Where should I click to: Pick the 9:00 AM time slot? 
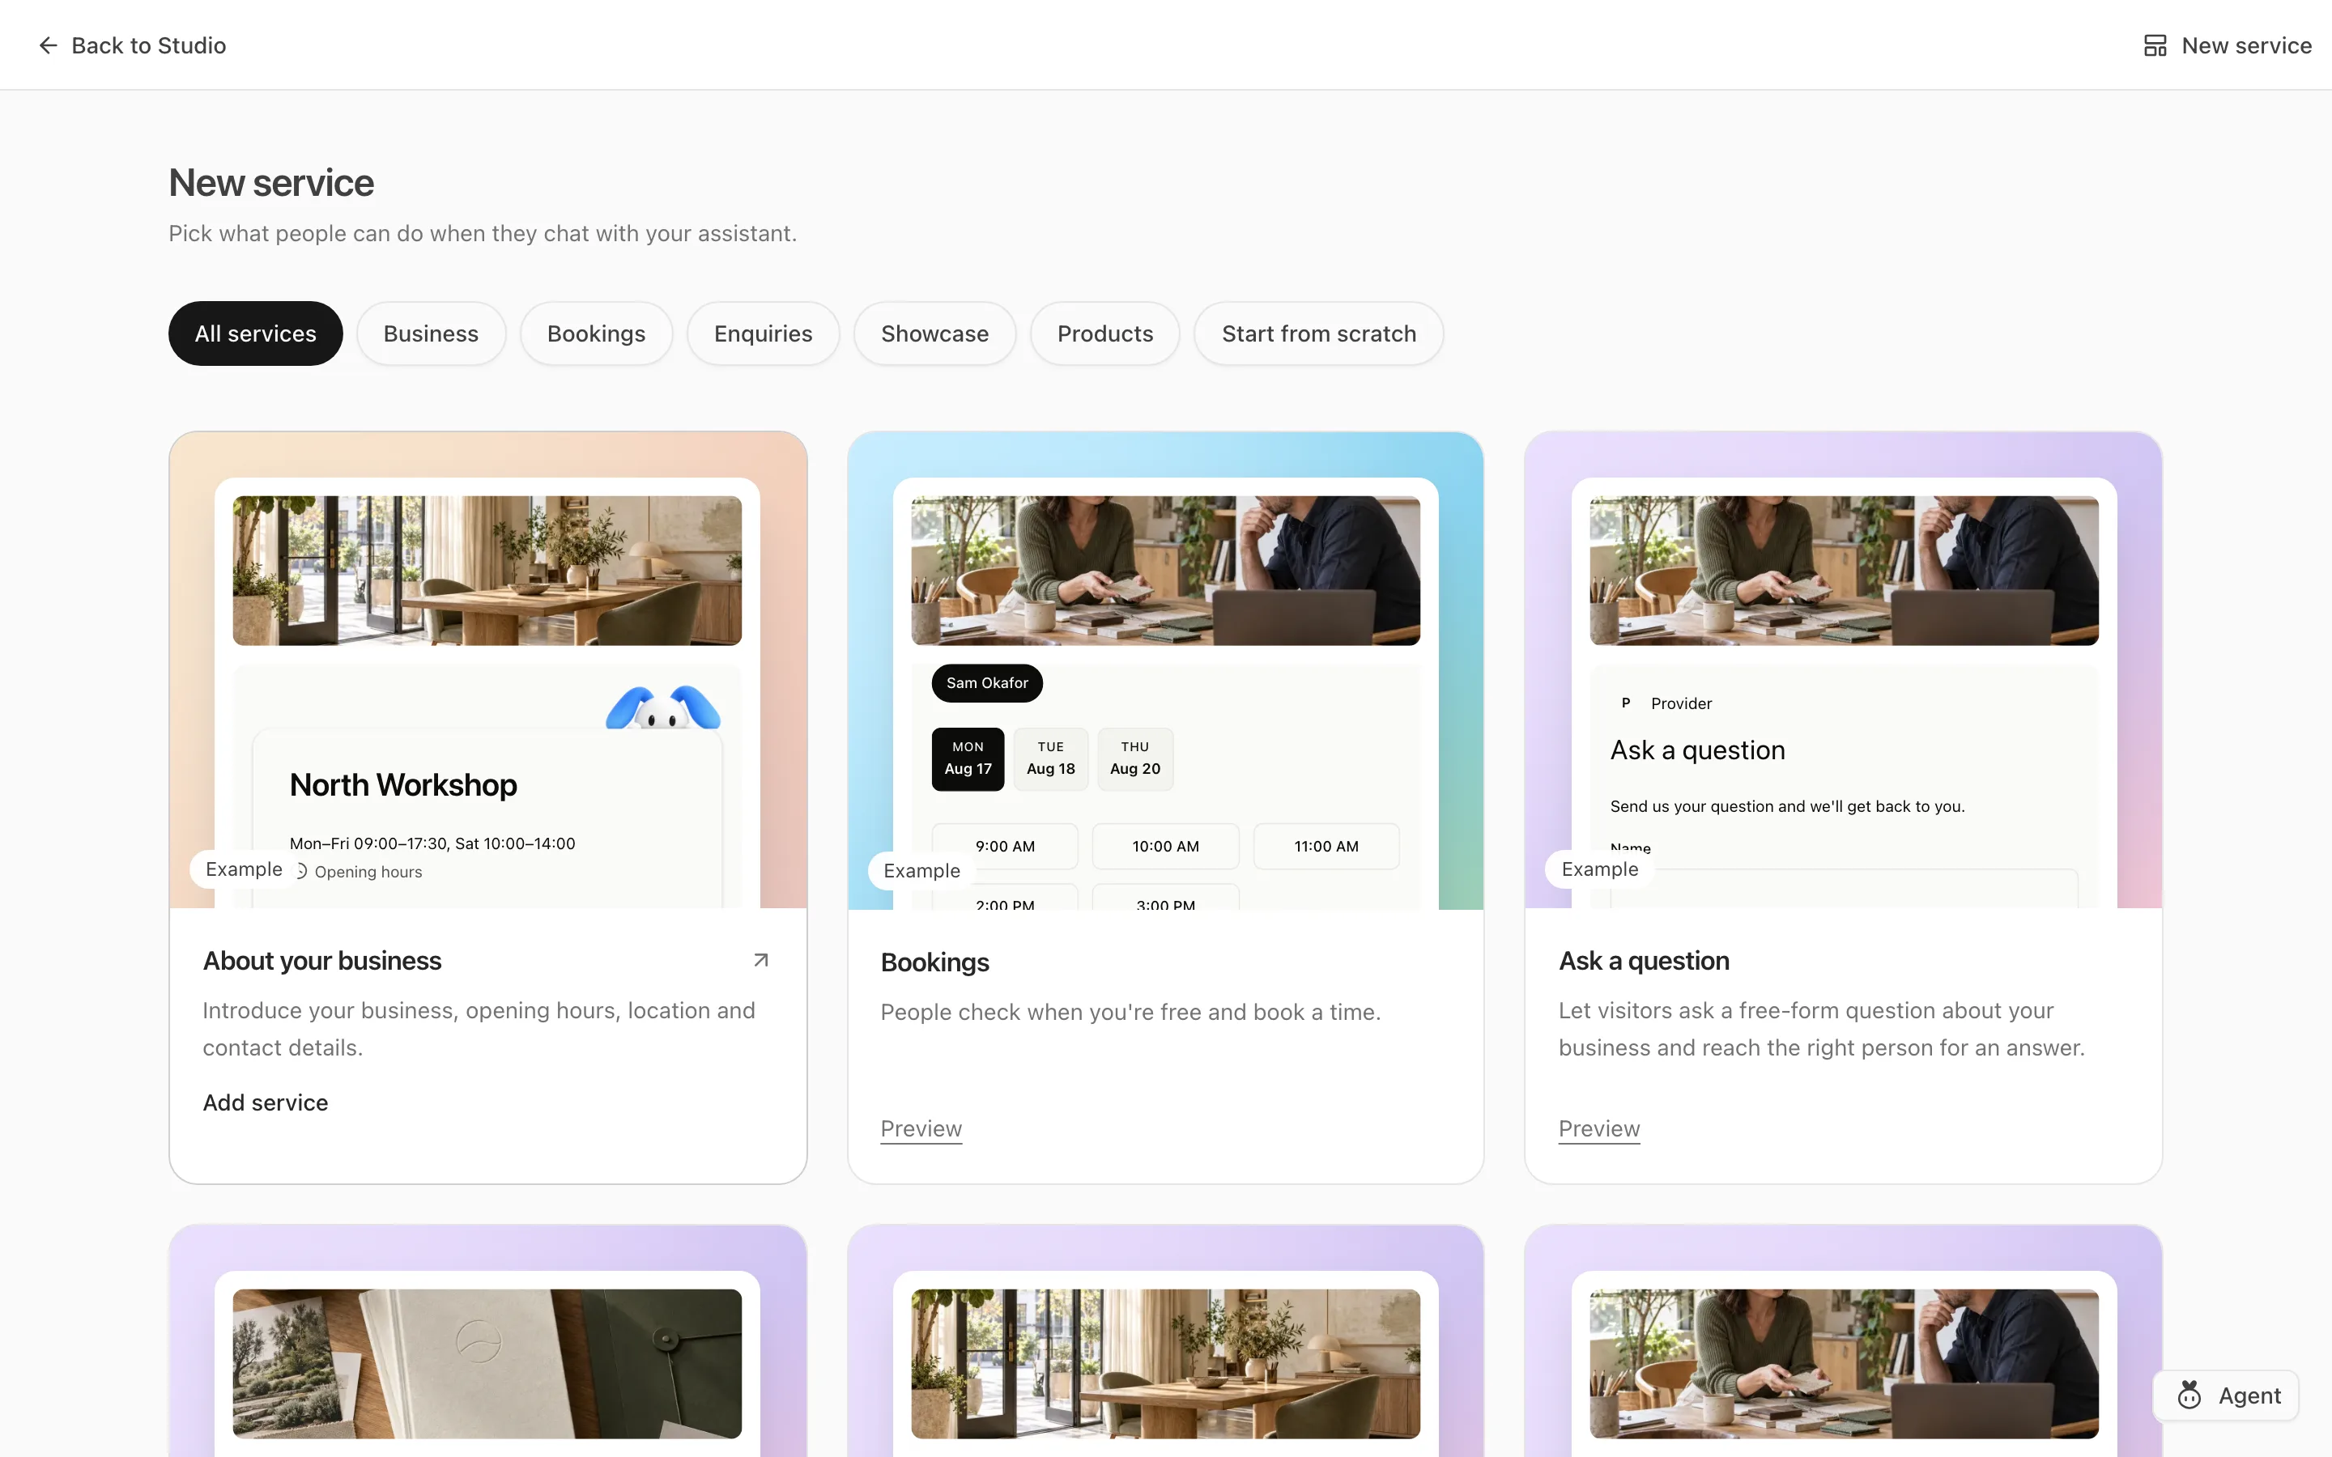(x=1005, y=846)
